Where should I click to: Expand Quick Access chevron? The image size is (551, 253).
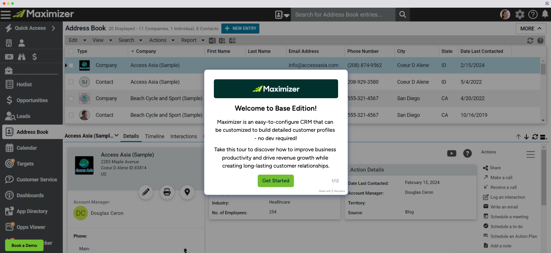coord(53,28)
